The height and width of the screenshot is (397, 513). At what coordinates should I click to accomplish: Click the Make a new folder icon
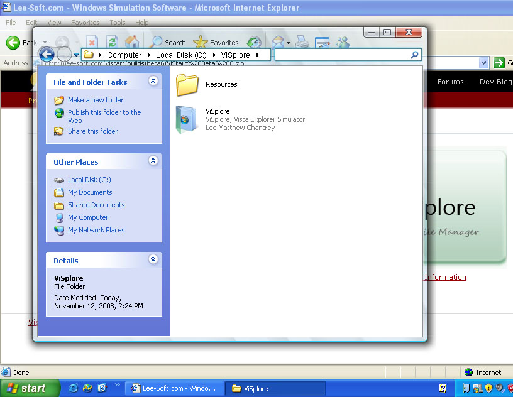tap(59, 100)
